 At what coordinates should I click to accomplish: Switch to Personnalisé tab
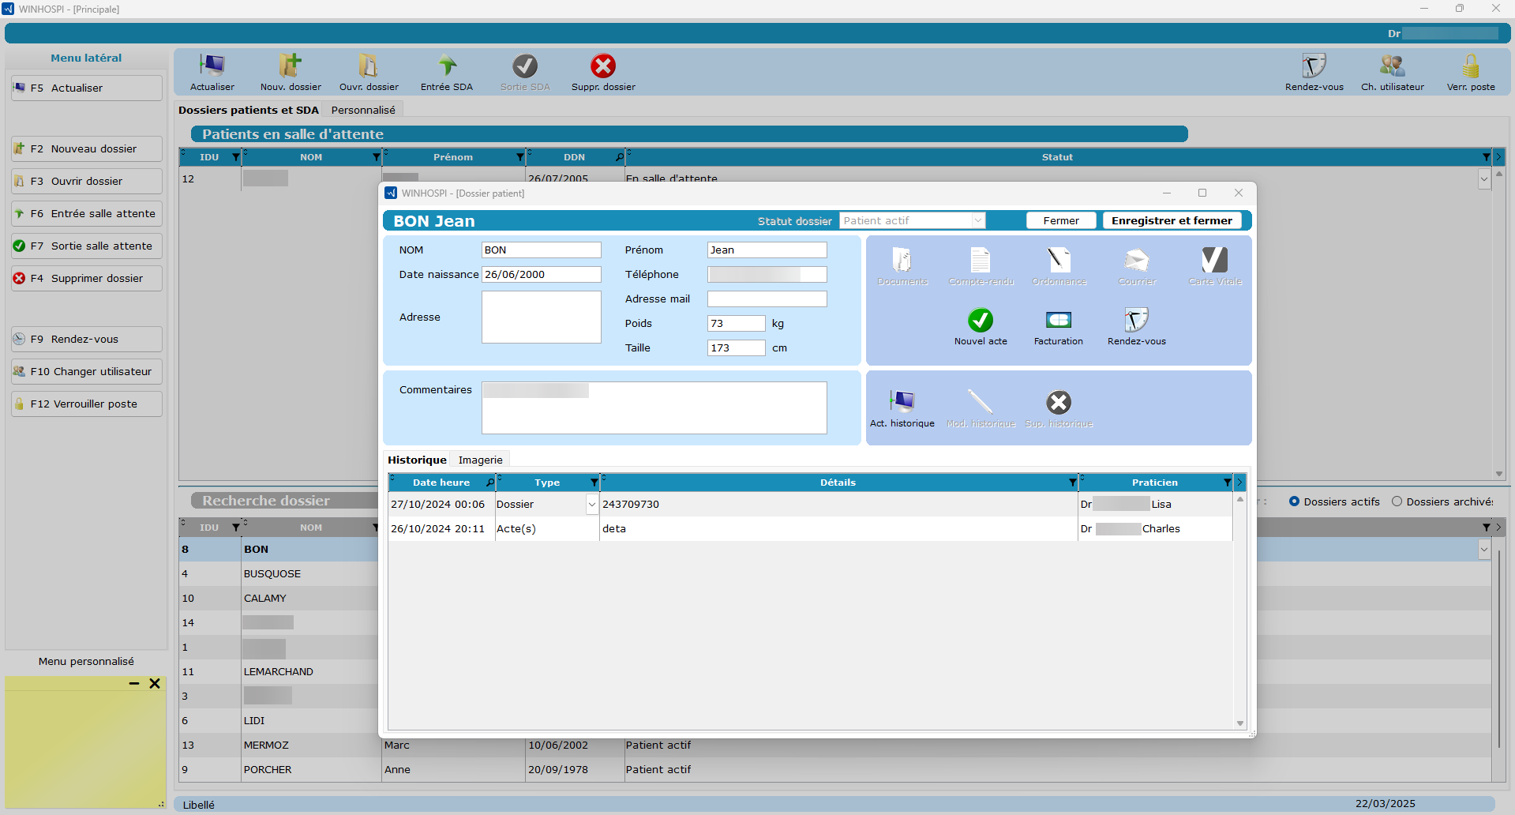click(363, 110)
